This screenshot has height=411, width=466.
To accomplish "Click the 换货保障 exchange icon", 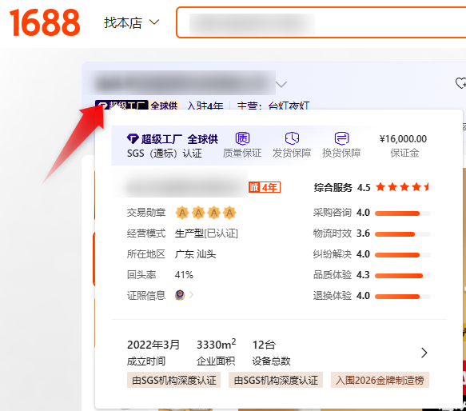I will pyautogui.click(x=341, y=138).
